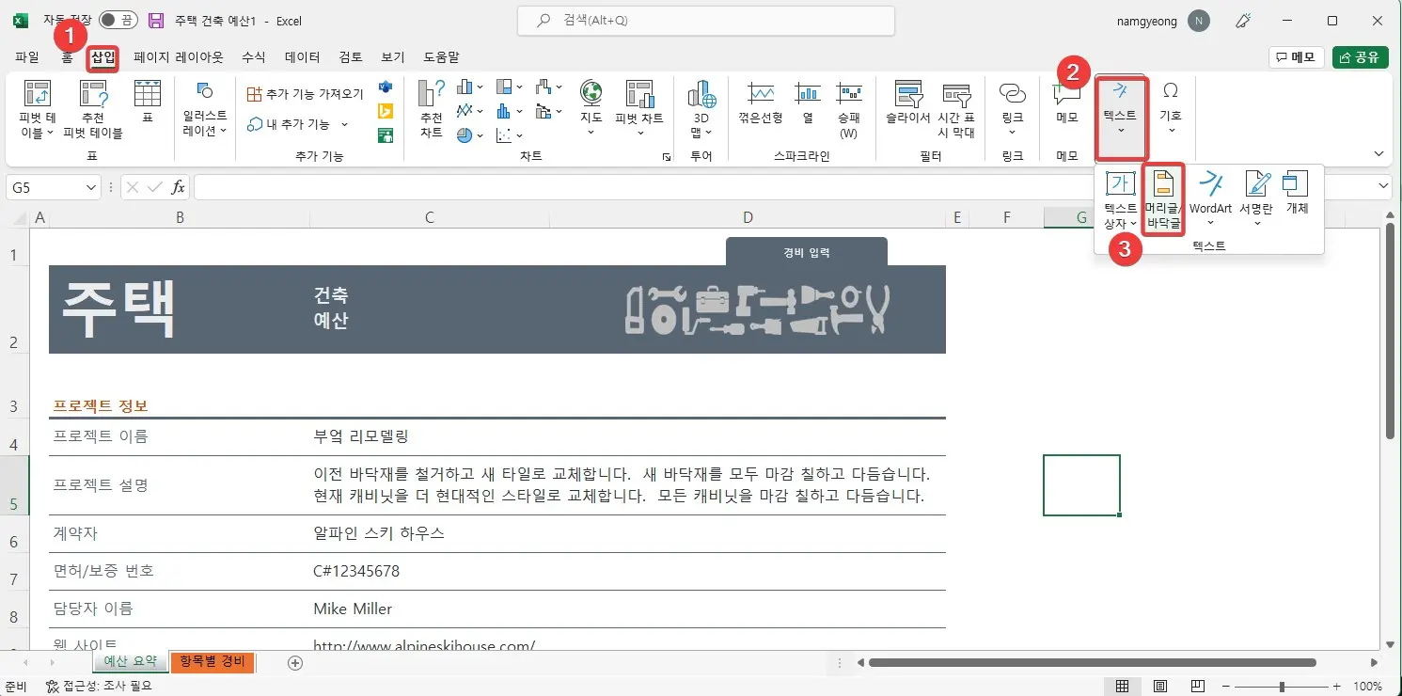This screenshot has width=1402, height=696.
Task: Select the 항목별 경비 sheet tab
Action: 213,661
